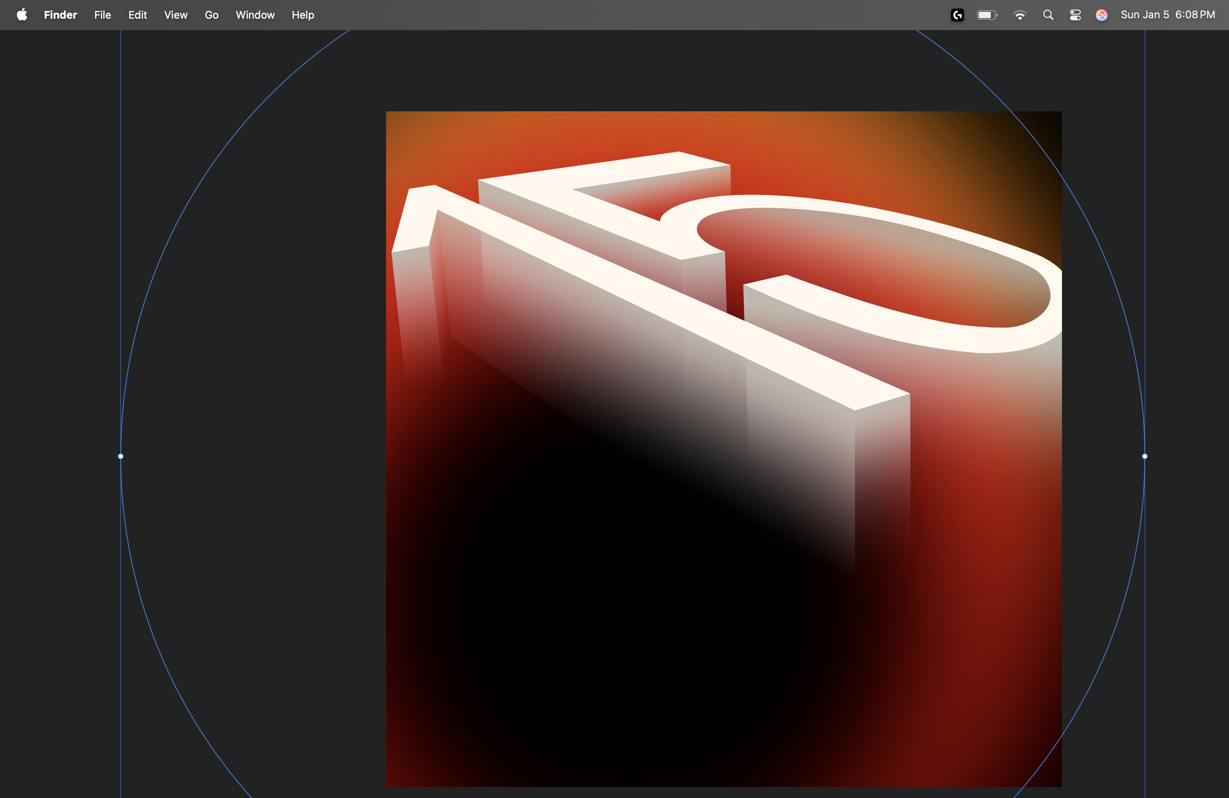Open the Edit menu
The height and width of the screenshot is (798, 1229).
(x=137, y=15)
